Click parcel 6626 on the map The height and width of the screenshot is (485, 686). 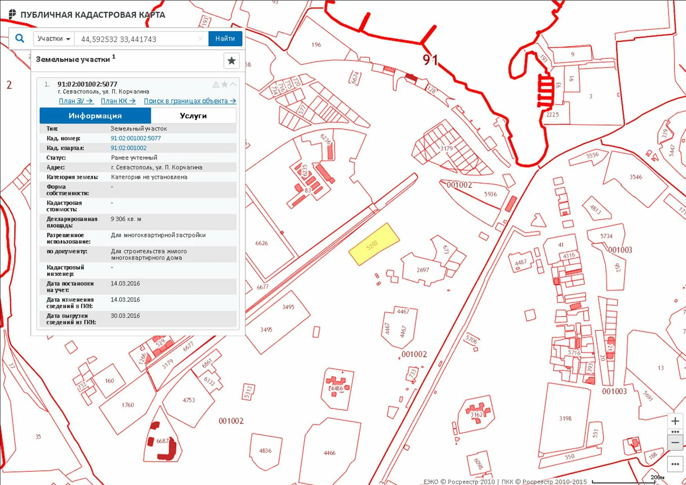[261, 243]
